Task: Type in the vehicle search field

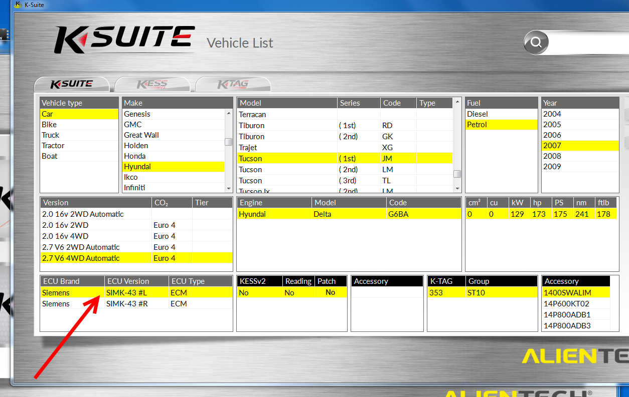Action: tap(587, 43)
